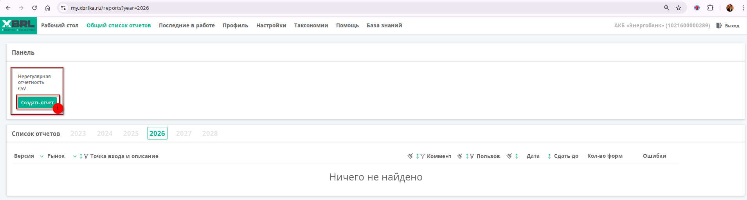Viewport: 747px width, 200px height.
Task: Bookmark this page with the star icon
Action: pyautogui.click(x=679, y=8)
